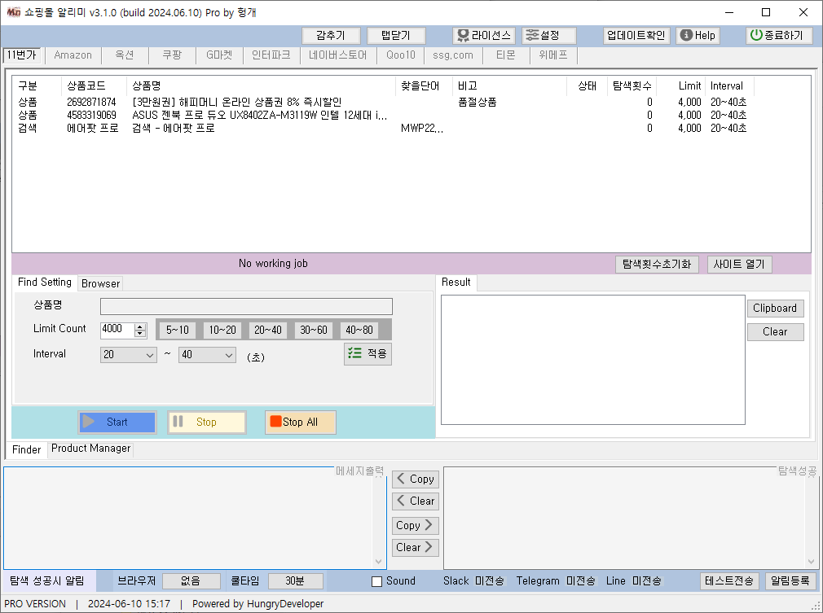The width and height of the screenshot is (823, 613).
Task: Switch to the 쿠팡 tab
Action: [172, 55]
